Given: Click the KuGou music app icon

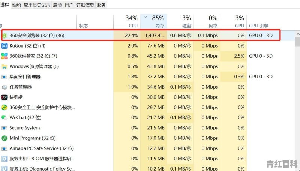Looking at the screenshot, I should click(x=4, y=46).
